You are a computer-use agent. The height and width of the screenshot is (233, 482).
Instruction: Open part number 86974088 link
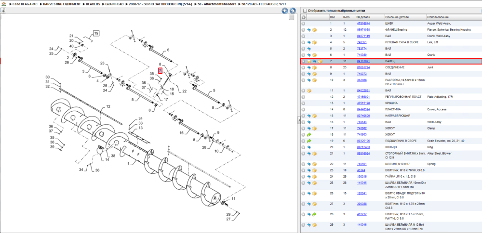pyautogui.click(x=363, y=30)
